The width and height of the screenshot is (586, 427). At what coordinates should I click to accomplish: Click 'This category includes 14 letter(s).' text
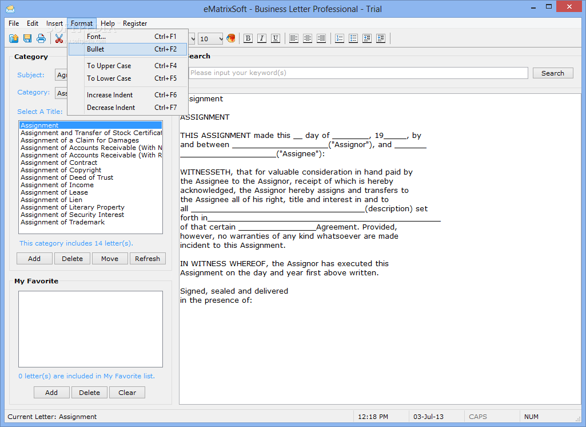(76, 243)
